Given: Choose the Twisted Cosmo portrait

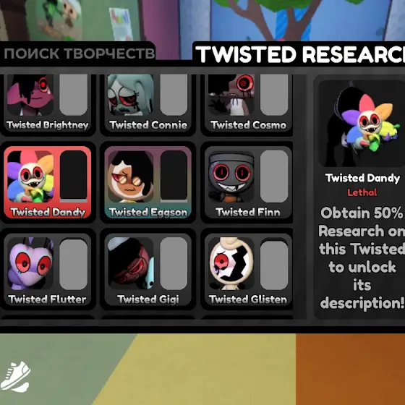Looking at the screenshot, I should pyautogui.click(x=231, y=95).
